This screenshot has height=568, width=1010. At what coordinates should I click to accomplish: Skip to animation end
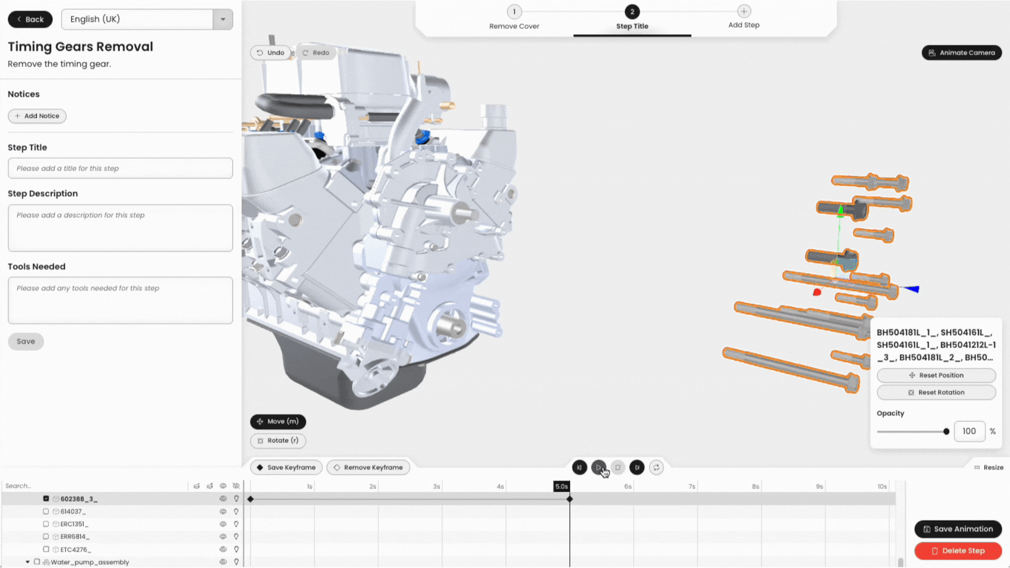point(637,467)
